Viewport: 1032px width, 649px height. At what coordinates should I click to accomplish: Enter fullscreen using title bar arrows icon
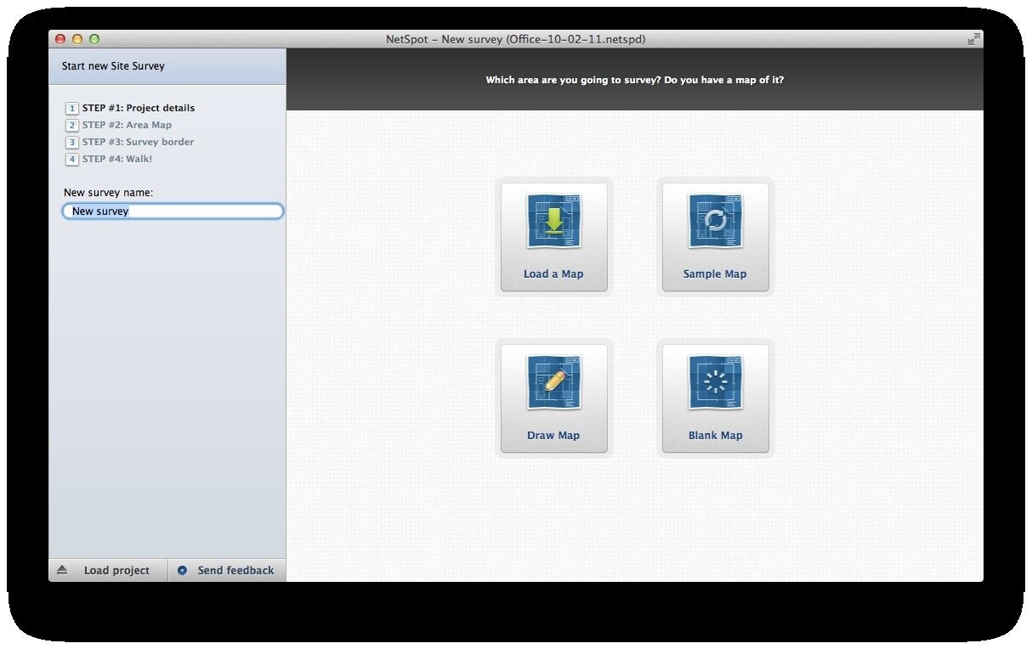[972, 39]
